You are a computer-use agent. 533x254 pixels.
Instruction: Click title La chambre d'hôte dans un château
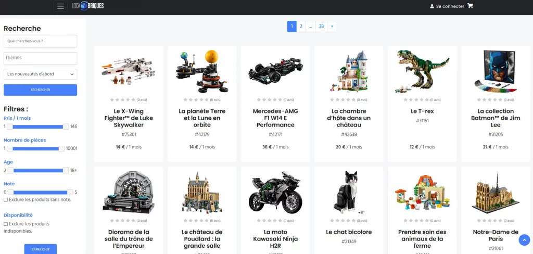349,118
